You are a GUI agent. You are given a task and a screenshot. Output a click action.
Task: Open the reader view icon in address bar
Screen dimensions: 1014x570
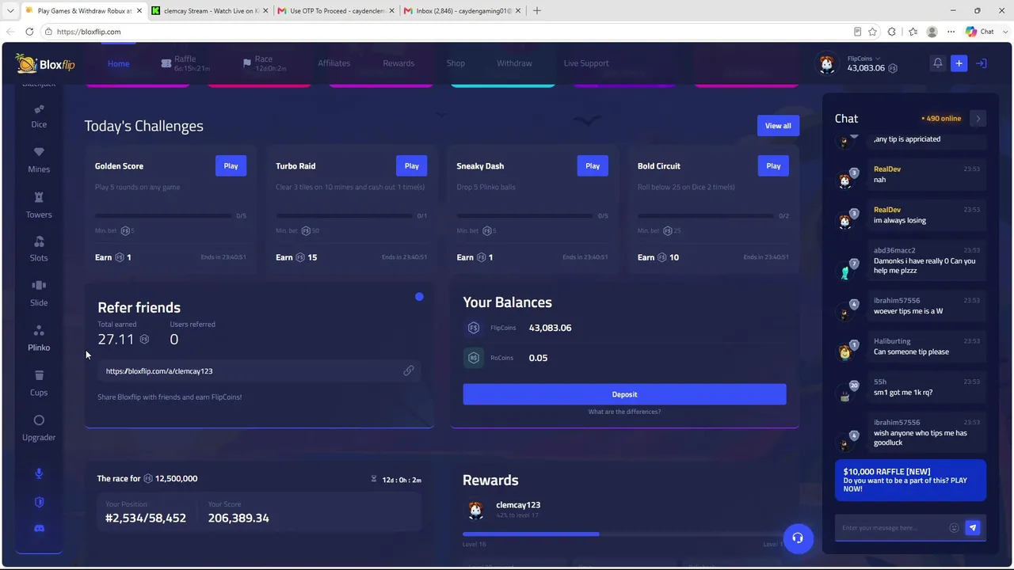point(857,32)
